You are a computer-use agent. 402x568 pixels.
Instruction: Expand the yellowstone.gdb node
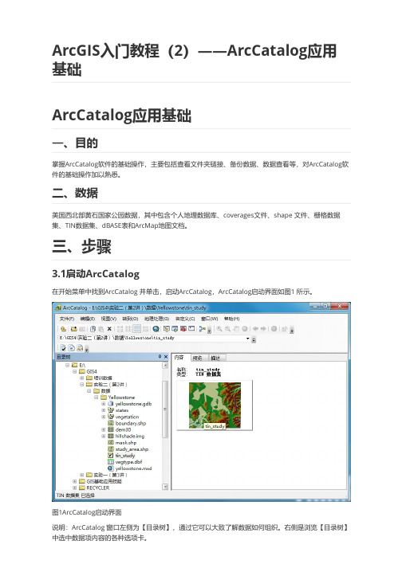(x=104, y=404)
